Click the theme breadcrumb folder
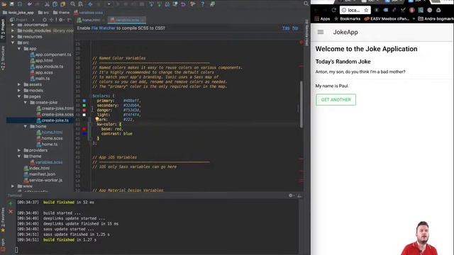The height and width of the screenshot is (255, 454). tap(62, 13)
